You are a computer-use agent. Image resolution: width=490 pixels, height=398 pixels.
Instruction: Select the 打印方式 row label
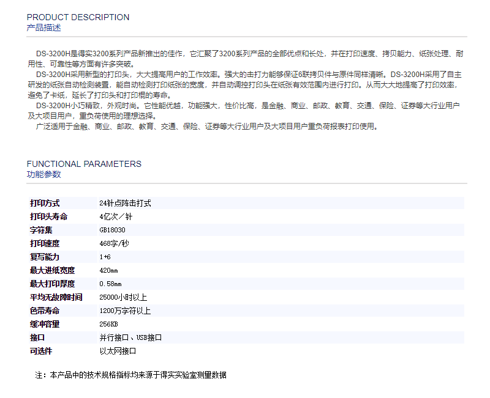click(45, 204)
